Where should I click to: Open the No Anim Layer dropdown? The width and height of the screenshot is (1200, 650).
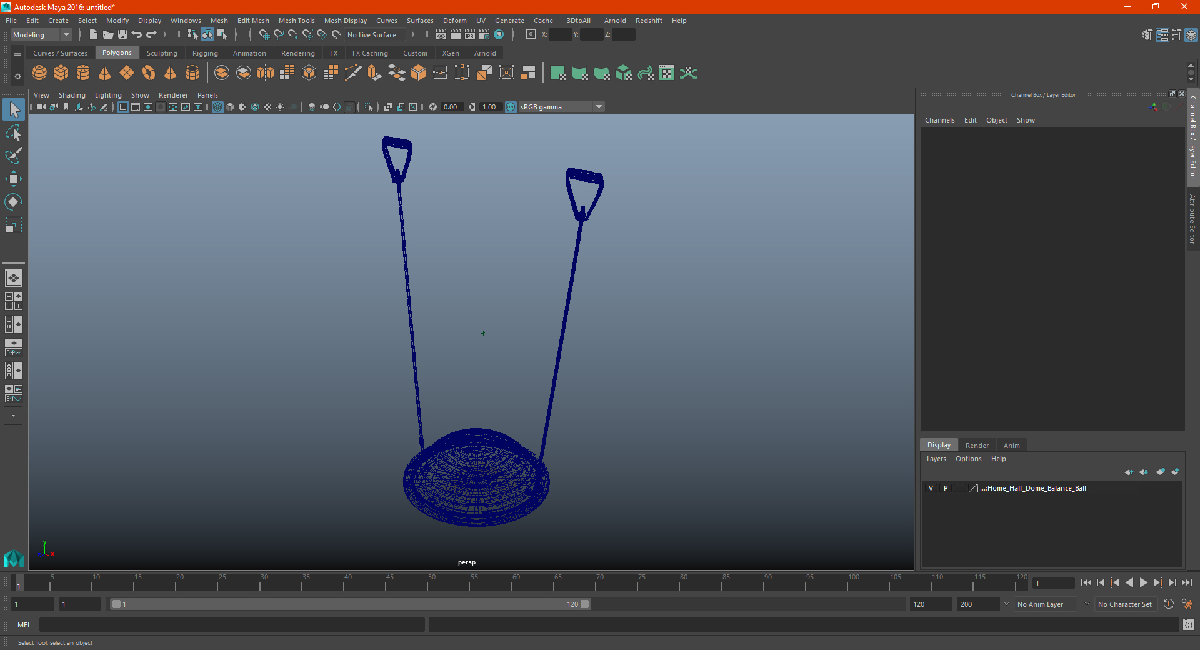pos(1046,604)
